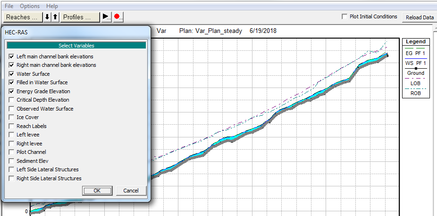Click the black play animation button
This screenshot has height=216, width=437.
tap(106, 17)
